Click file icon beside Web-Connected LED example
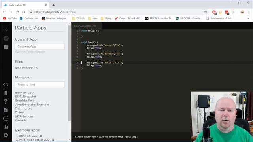The width and height of the screenshot is (253, 142). (x=53, y=140)
